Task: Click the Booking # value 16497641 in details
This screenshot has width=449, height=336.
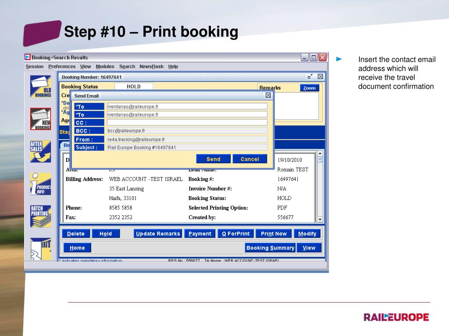Action: click(x=288, y=179)
